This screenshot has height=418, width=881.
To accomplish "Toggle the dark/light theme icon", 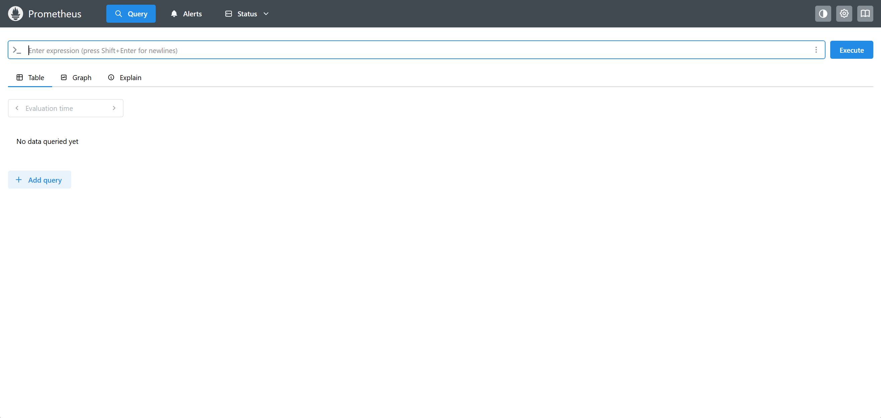I will tap(823, 14).
